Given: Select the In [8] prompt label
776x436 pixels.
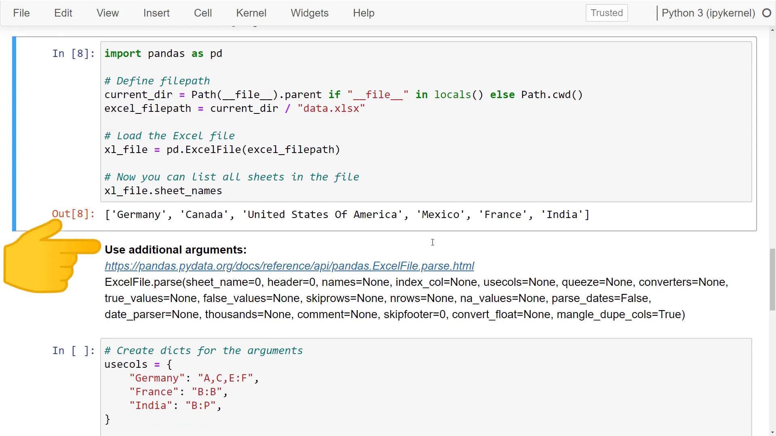Looking at the screenshot, I should click(x=73, y=53).
